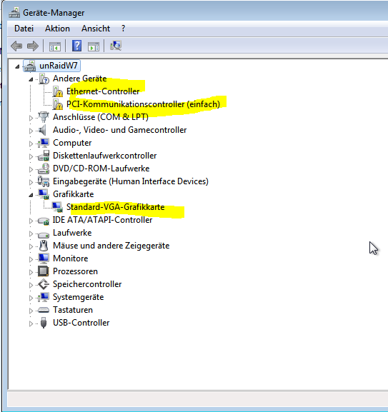
Task: Click the DVD/CD-ROM drive disc icon
Action: pos(44,169)
